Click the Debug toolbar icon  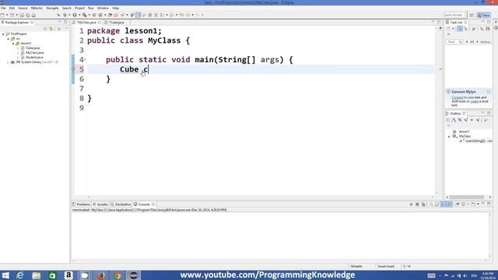point(65,15)
